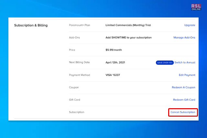Image resolution: width=207 pixels, height=138 pixels.
Task: Open Edit Payment link
Action: pyautogui.click(x=187, y=75)
